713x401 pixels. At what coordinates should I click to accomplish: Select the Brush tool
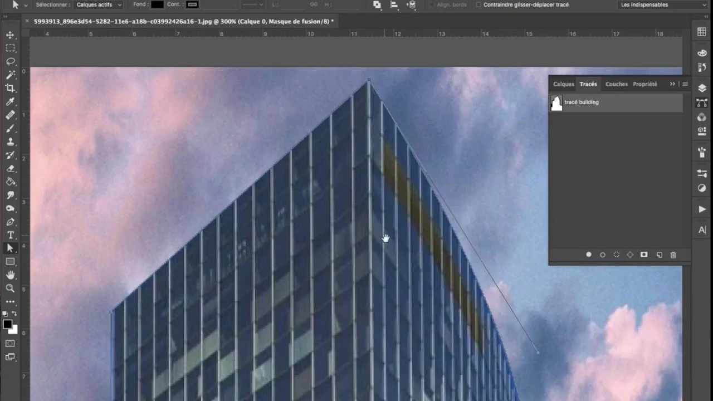pos(10,128)
